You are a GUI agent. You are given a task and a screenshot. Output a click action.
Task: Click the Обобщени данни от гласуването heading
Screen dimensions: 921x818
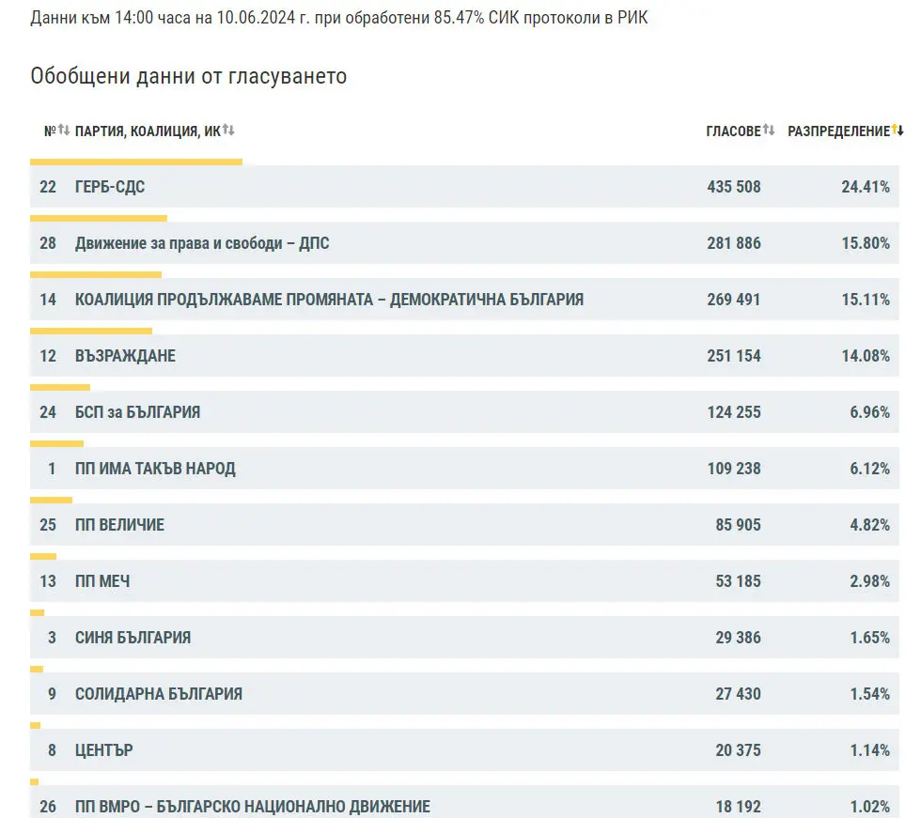pos(189,76)
